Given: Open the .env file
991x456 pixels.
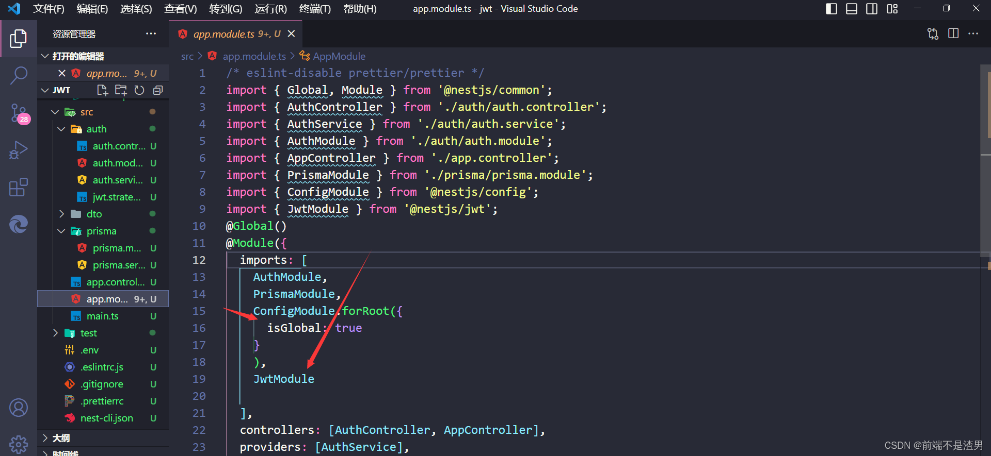Looking at the screenshot, I should 103,350.
